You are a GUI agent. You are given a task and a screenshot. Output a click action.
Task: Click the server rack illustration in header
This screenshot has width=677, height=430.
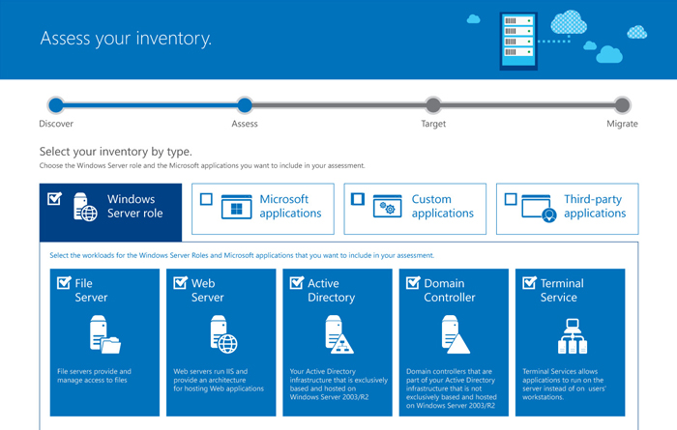click(x=518, y=40)
